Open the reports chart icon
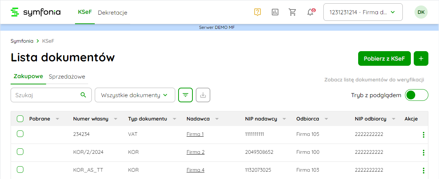 coord(275,12)
